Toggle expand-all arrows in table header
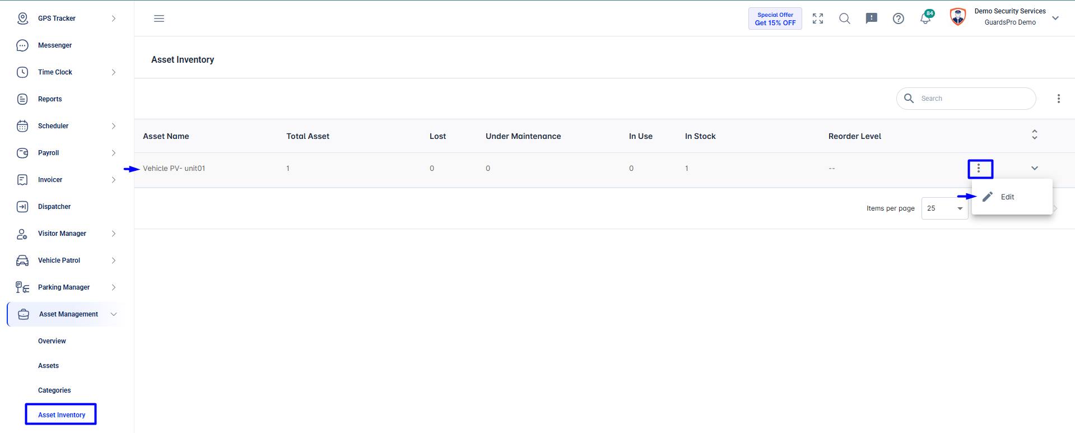This screenshot has height=433, width=1075. click(x=1035, y=134)
